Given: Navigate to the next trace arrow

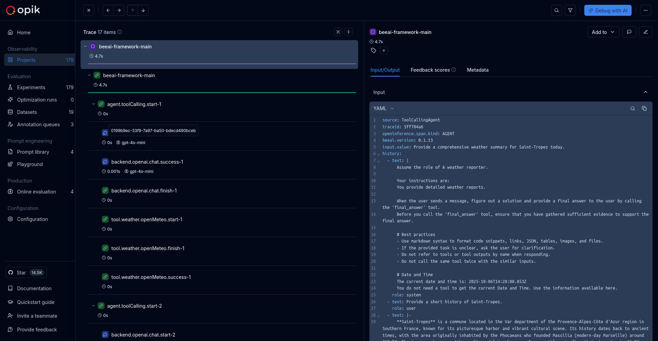Looking at the screenshot, I should click(x=119, y=10).
